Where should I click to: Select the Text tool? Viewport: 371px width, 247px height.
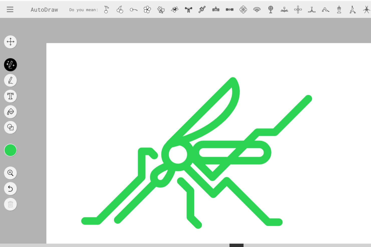pyautogui.click(x=10, y=96)
